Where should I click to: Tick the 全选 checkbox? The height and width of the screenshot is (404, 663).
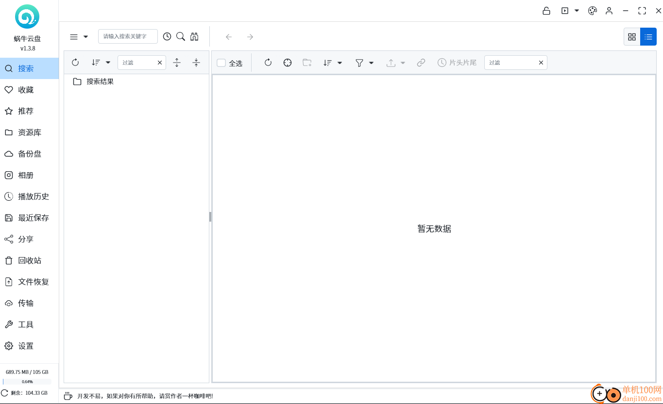click(x=221, y=63)
